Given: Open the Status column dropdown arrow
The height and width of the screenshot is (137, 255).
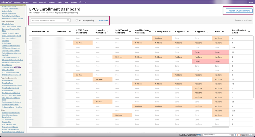Looking at the screenshot, I should coord(223,32).
